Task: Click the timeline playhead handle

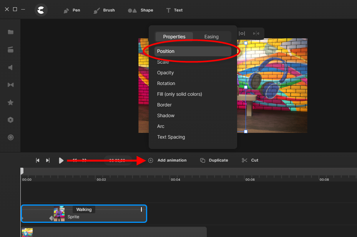Action: click(x=22, y=171)
